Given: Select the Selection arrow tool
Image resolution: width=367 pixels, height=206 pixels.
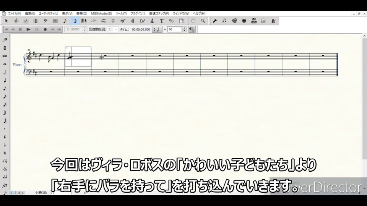Looking at the screenshot, I should (x=6, y=21).
